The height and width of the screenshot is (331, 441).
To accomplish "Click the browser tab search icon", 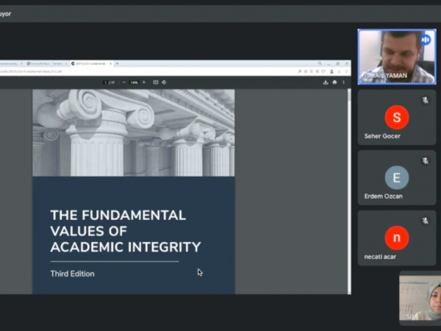I will (320, 63).
